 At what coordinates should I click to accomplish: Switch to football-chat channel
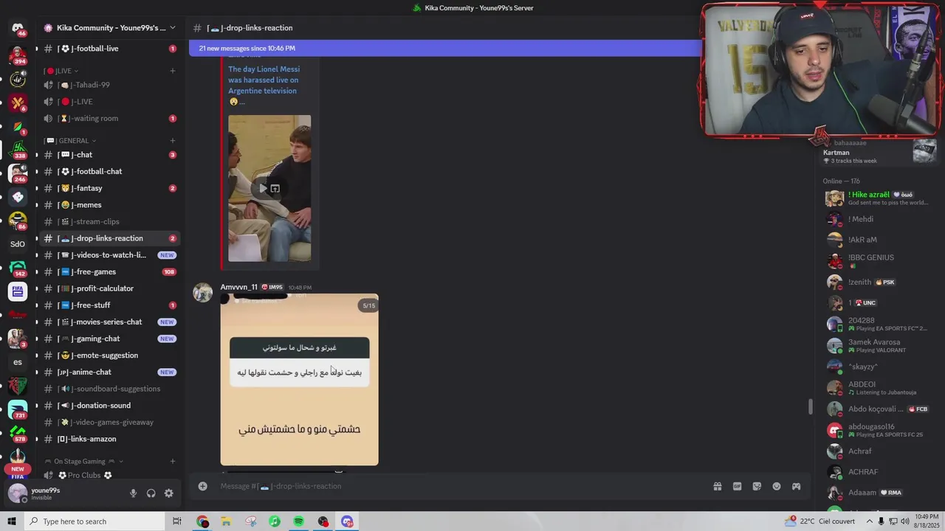pos(109,171)
